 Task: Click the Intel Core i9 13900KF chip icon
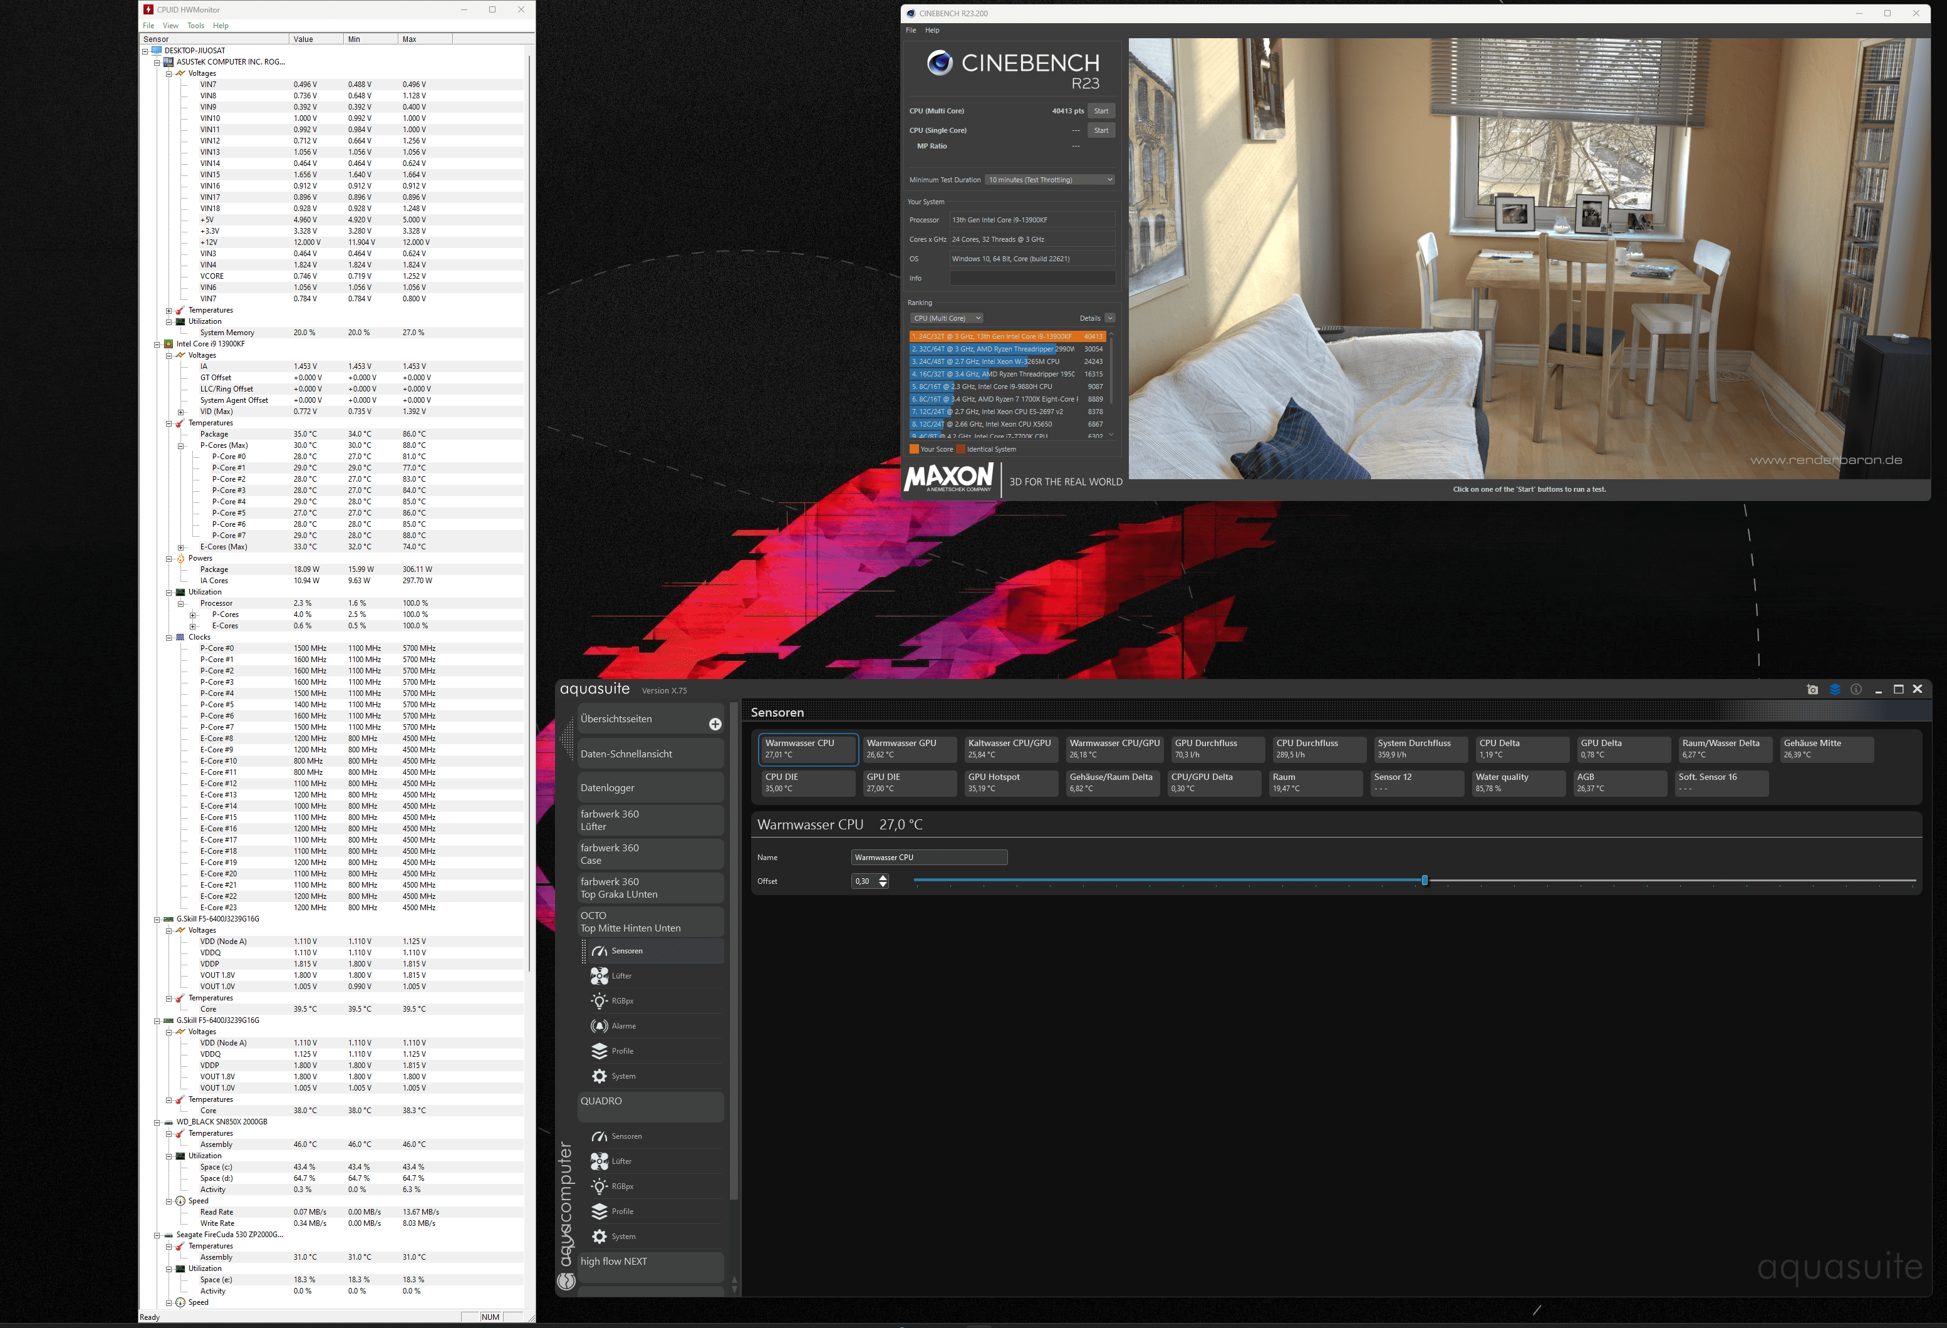[169, 345]
